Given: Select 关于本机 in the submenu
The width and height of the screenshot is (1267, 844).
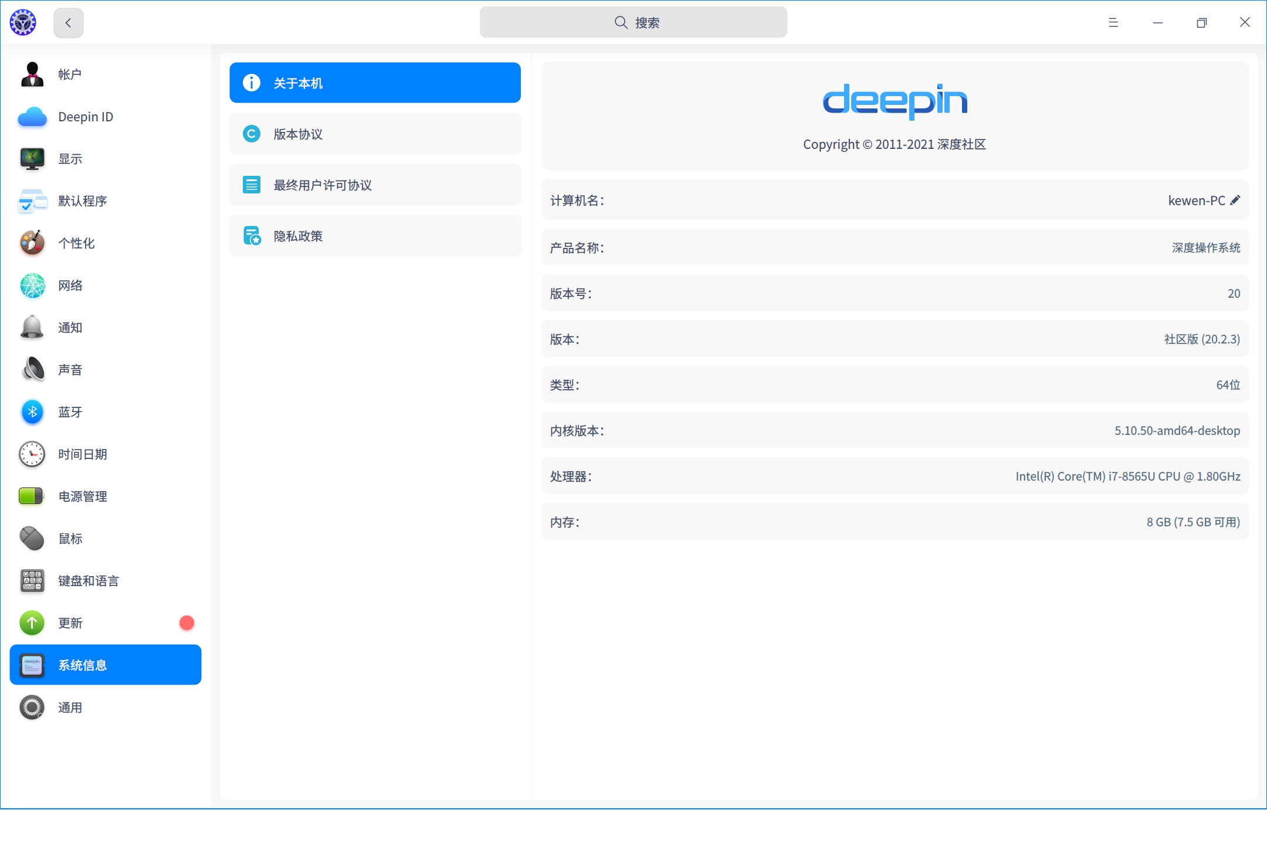Looking at the screenshot, I should click(x=375, y=83).
